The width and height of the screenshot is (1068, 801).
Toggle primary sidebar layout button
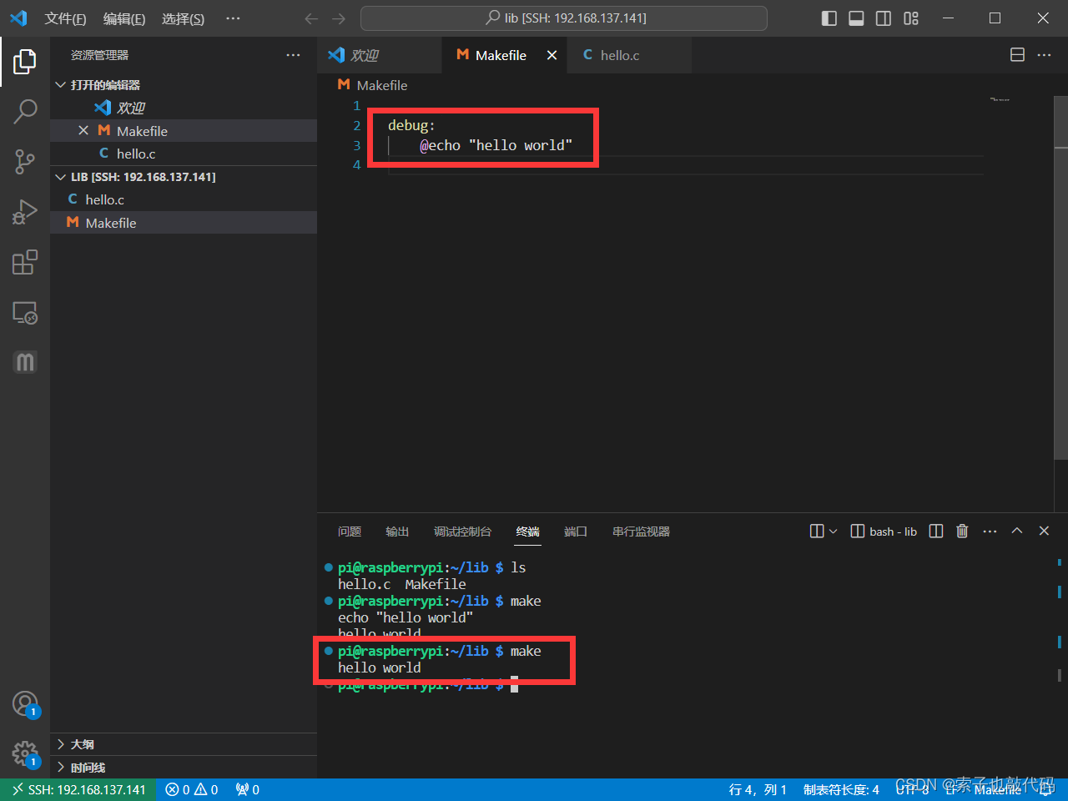coord(829,18)
